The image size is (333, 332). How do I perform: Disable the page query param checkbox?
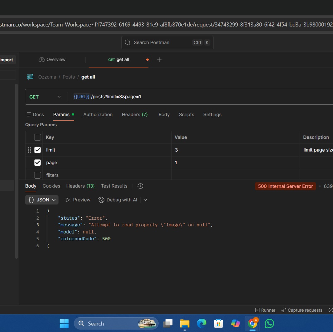38,163
